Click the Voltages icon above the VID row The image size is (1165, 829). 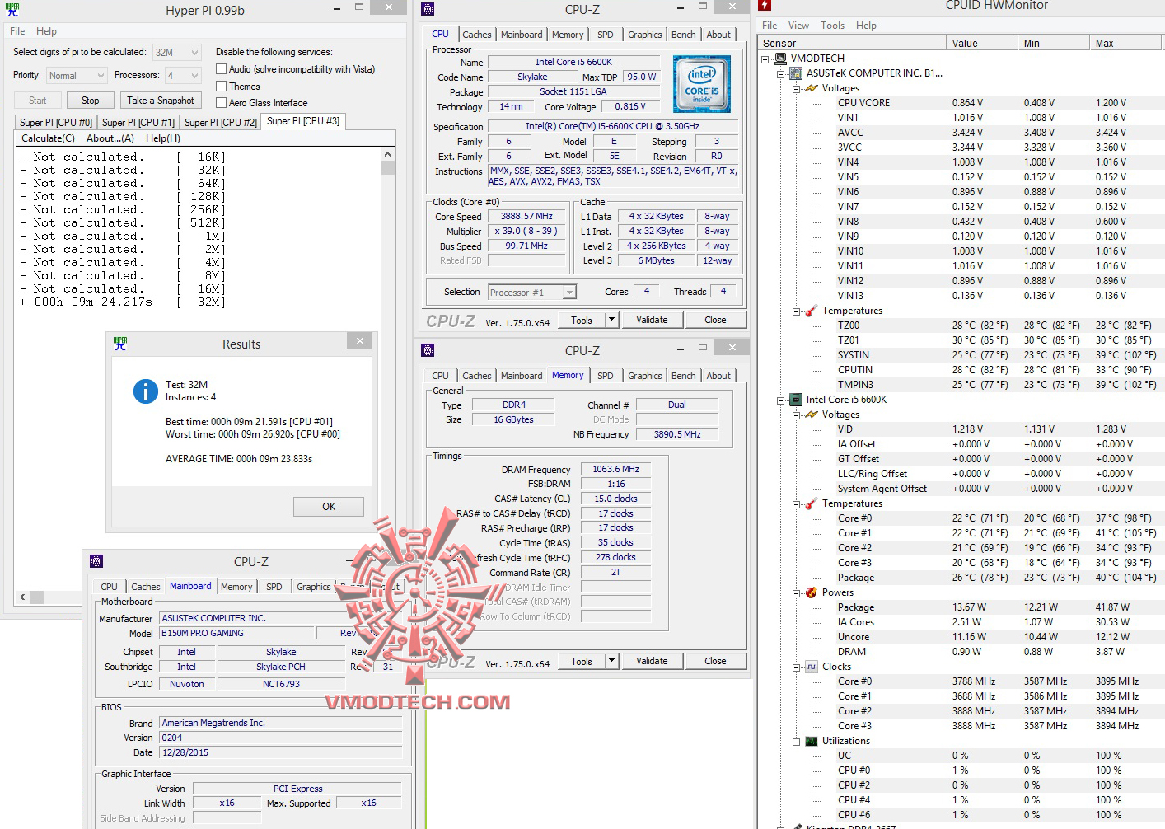pos(812,414)
